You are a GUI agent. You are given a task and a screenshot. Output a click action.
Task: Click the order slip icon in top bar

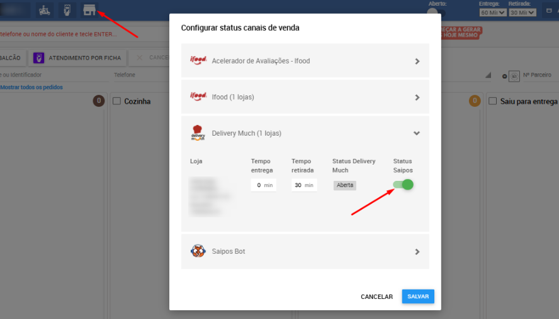coord(67,10)
